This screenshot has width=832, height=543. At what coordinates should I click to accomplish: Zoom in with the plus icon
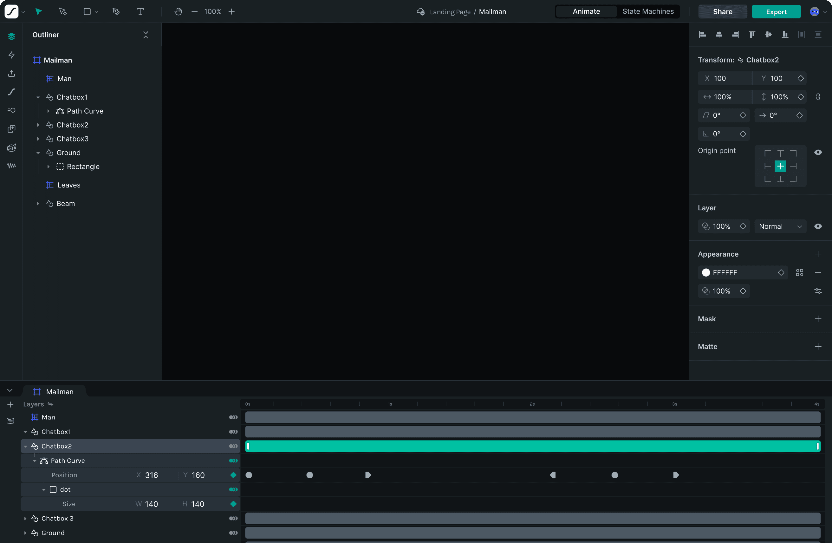tap(231, 11)
